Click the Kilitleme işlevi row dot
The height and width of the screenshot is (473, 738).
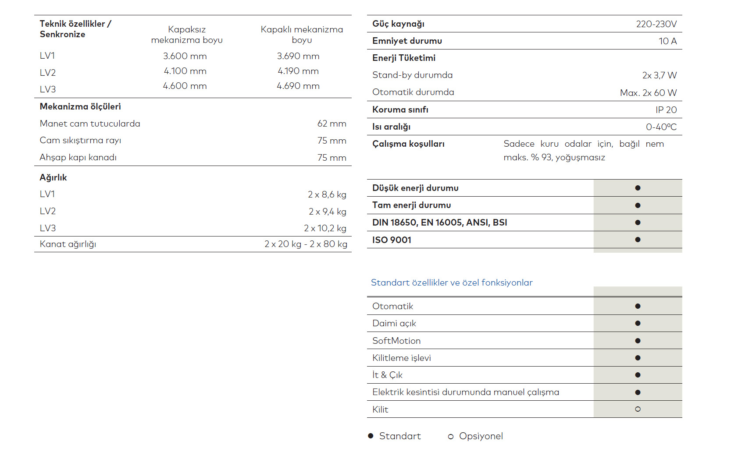point(638,358)
